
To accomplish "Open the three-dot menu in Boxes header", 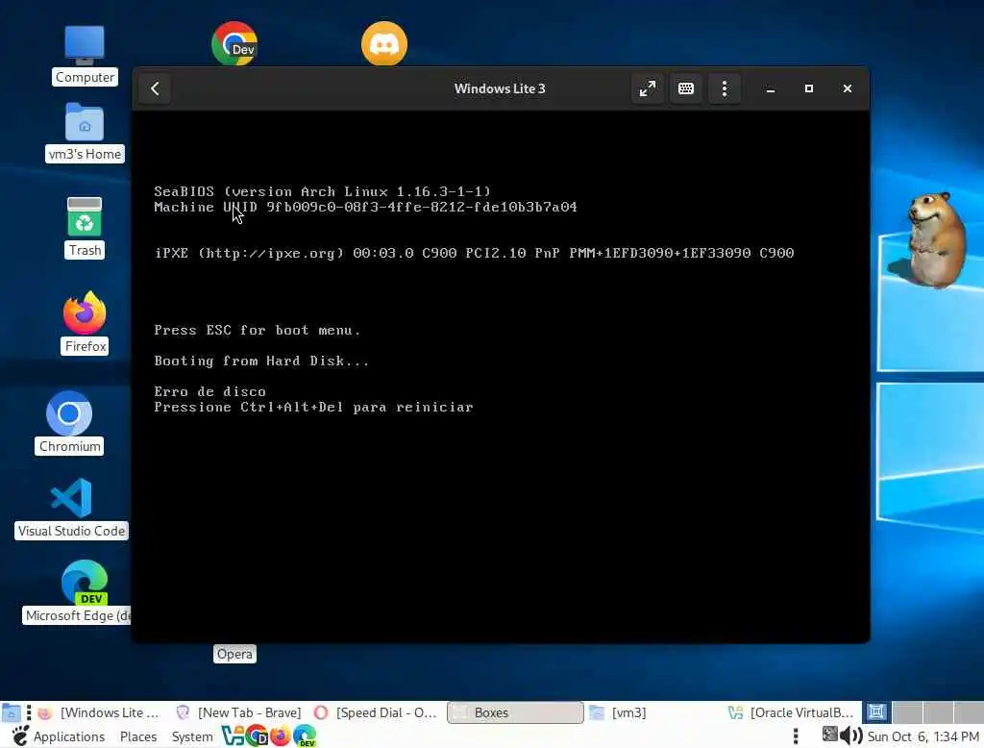I will click(x=725, y=88).
